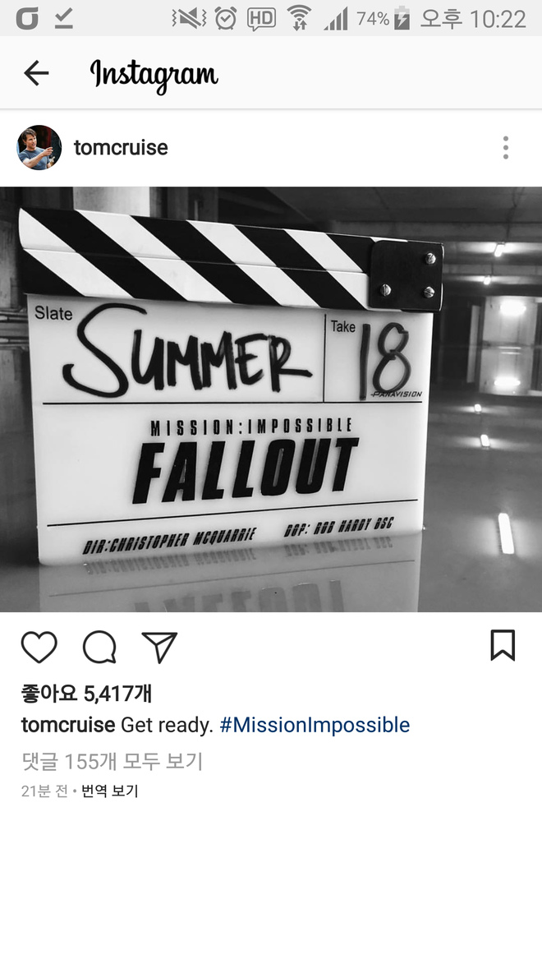Tap tomcruise name in the caption

point(68,725)
